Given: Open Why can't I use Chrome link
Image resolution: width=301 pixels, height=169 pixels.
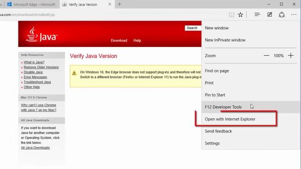Looking at the screenshot, I should (39, 108).
